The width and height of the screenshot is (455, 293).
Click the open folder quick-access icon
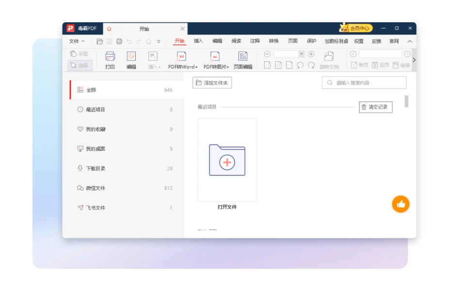(x=99, y=41)
